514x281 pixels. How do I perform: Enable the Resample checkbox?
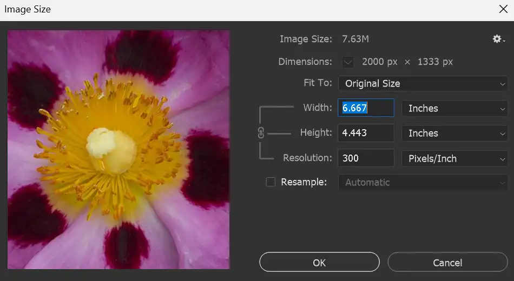[x=271, y=182]
